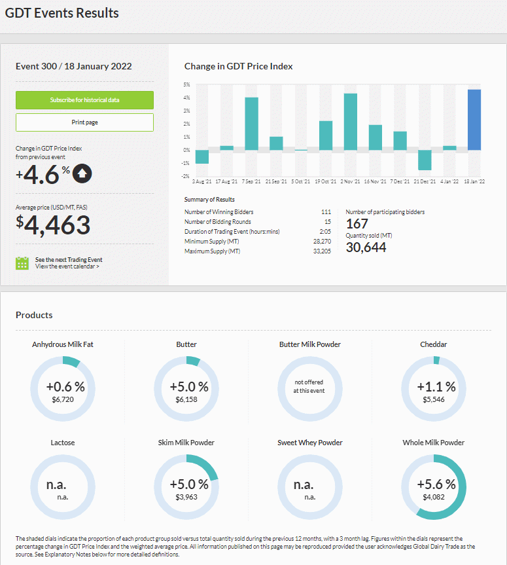The width and height of the screenshot is (507, 565).
Task: Open the Cheddar product dial
Action: [434, 389]
